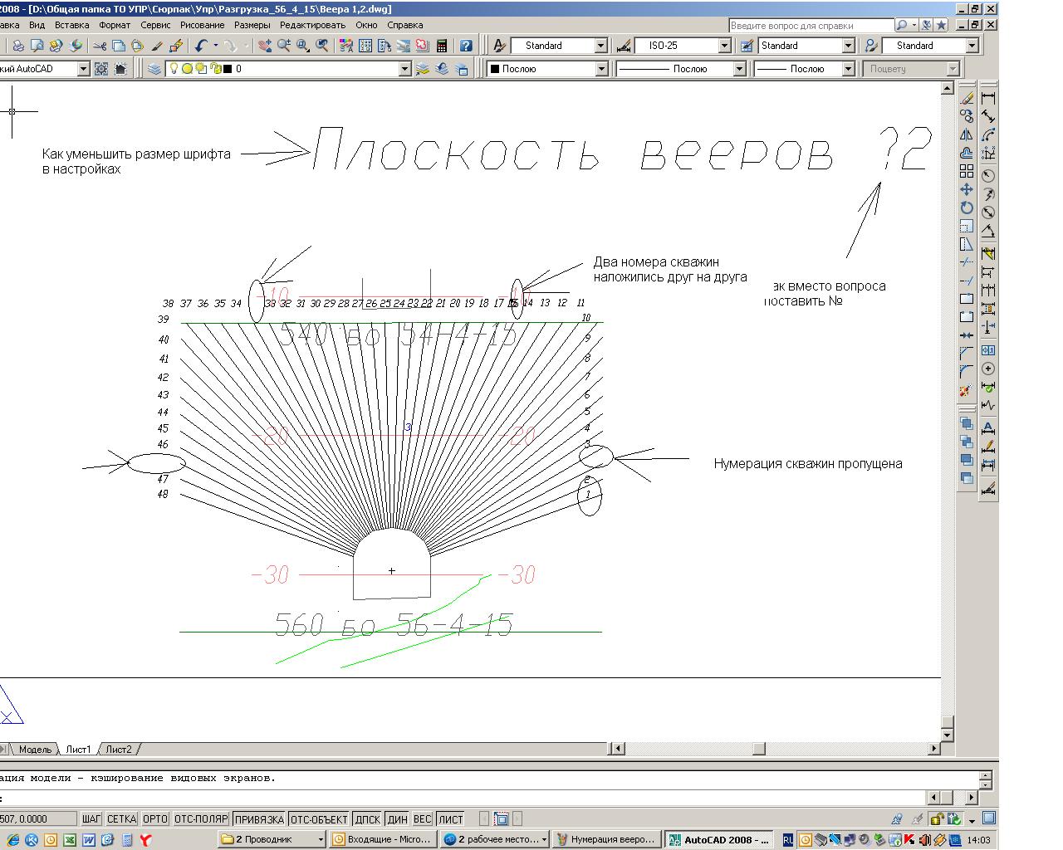Open the Рисование menu

click(x=202, y=25)
